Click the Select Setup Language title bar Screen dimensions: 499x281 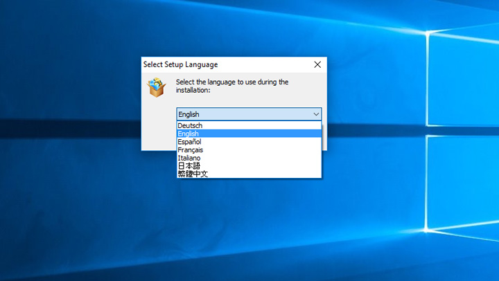(x=234, y=64)
